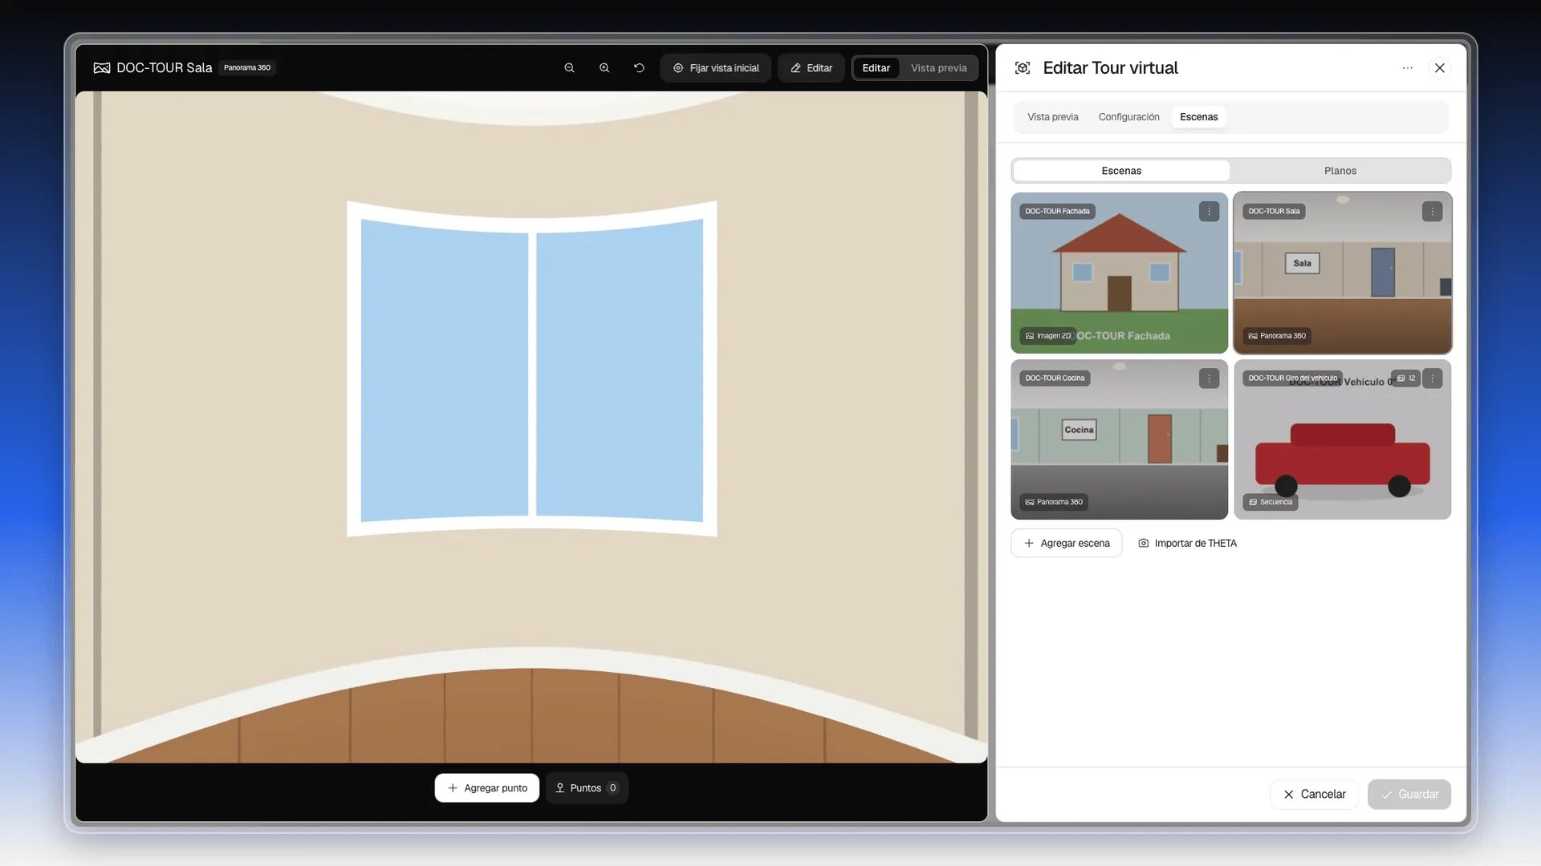
Task: Reset the panorama view rotation
Action: (x=639, y=68)
